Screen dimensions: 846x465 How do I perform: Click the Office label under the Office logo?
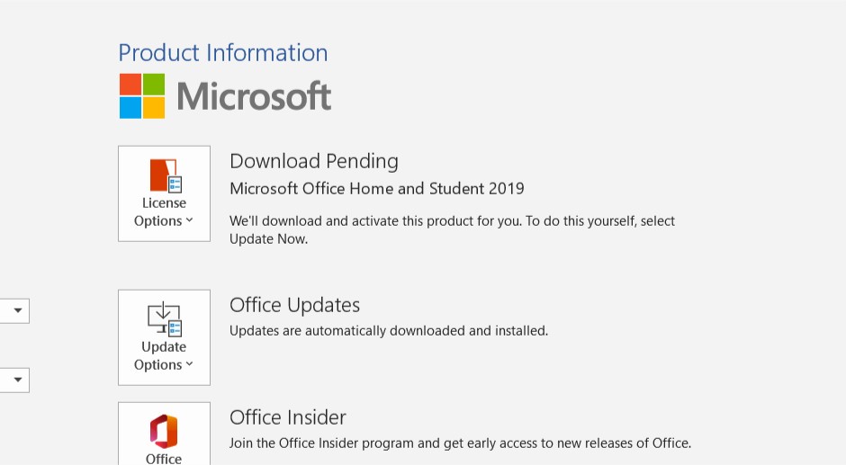(x=164, y=459)
